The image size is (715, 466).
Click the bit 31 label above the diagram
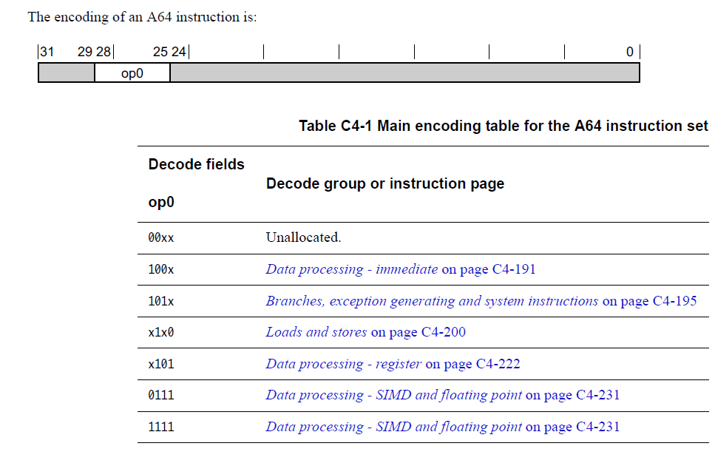click(47, 52)
